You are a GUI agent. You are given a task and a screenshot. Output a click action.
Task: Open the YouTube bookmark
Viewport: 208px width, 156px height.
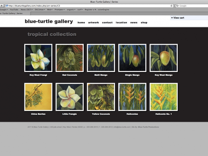click(x=14, y=10)
